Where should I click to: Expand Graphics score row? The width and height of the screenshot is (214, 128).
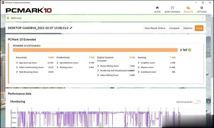(x=139, y=63)
